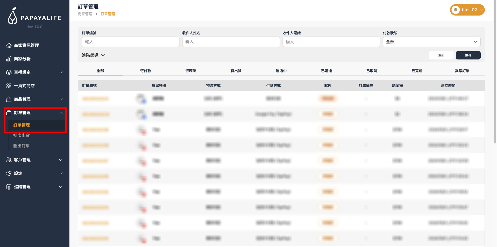Open the tttest02 user menu
The height and width of the screenshot is (247, 497).
467,10
